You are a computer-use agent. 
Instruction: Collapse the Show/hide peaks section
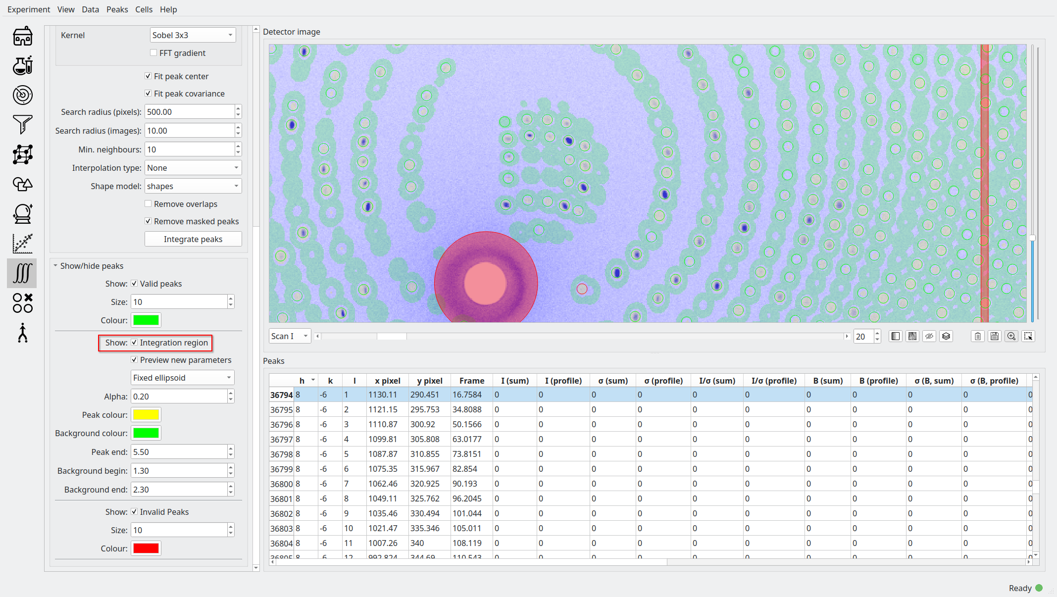click(56, 266)
